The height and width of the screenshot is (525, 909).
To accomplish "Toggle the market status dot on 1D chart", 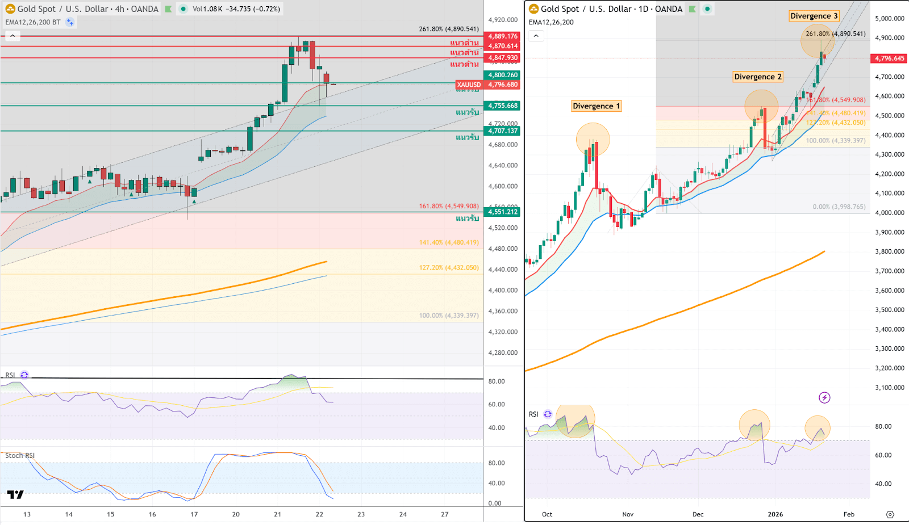I will pos(707,9).
